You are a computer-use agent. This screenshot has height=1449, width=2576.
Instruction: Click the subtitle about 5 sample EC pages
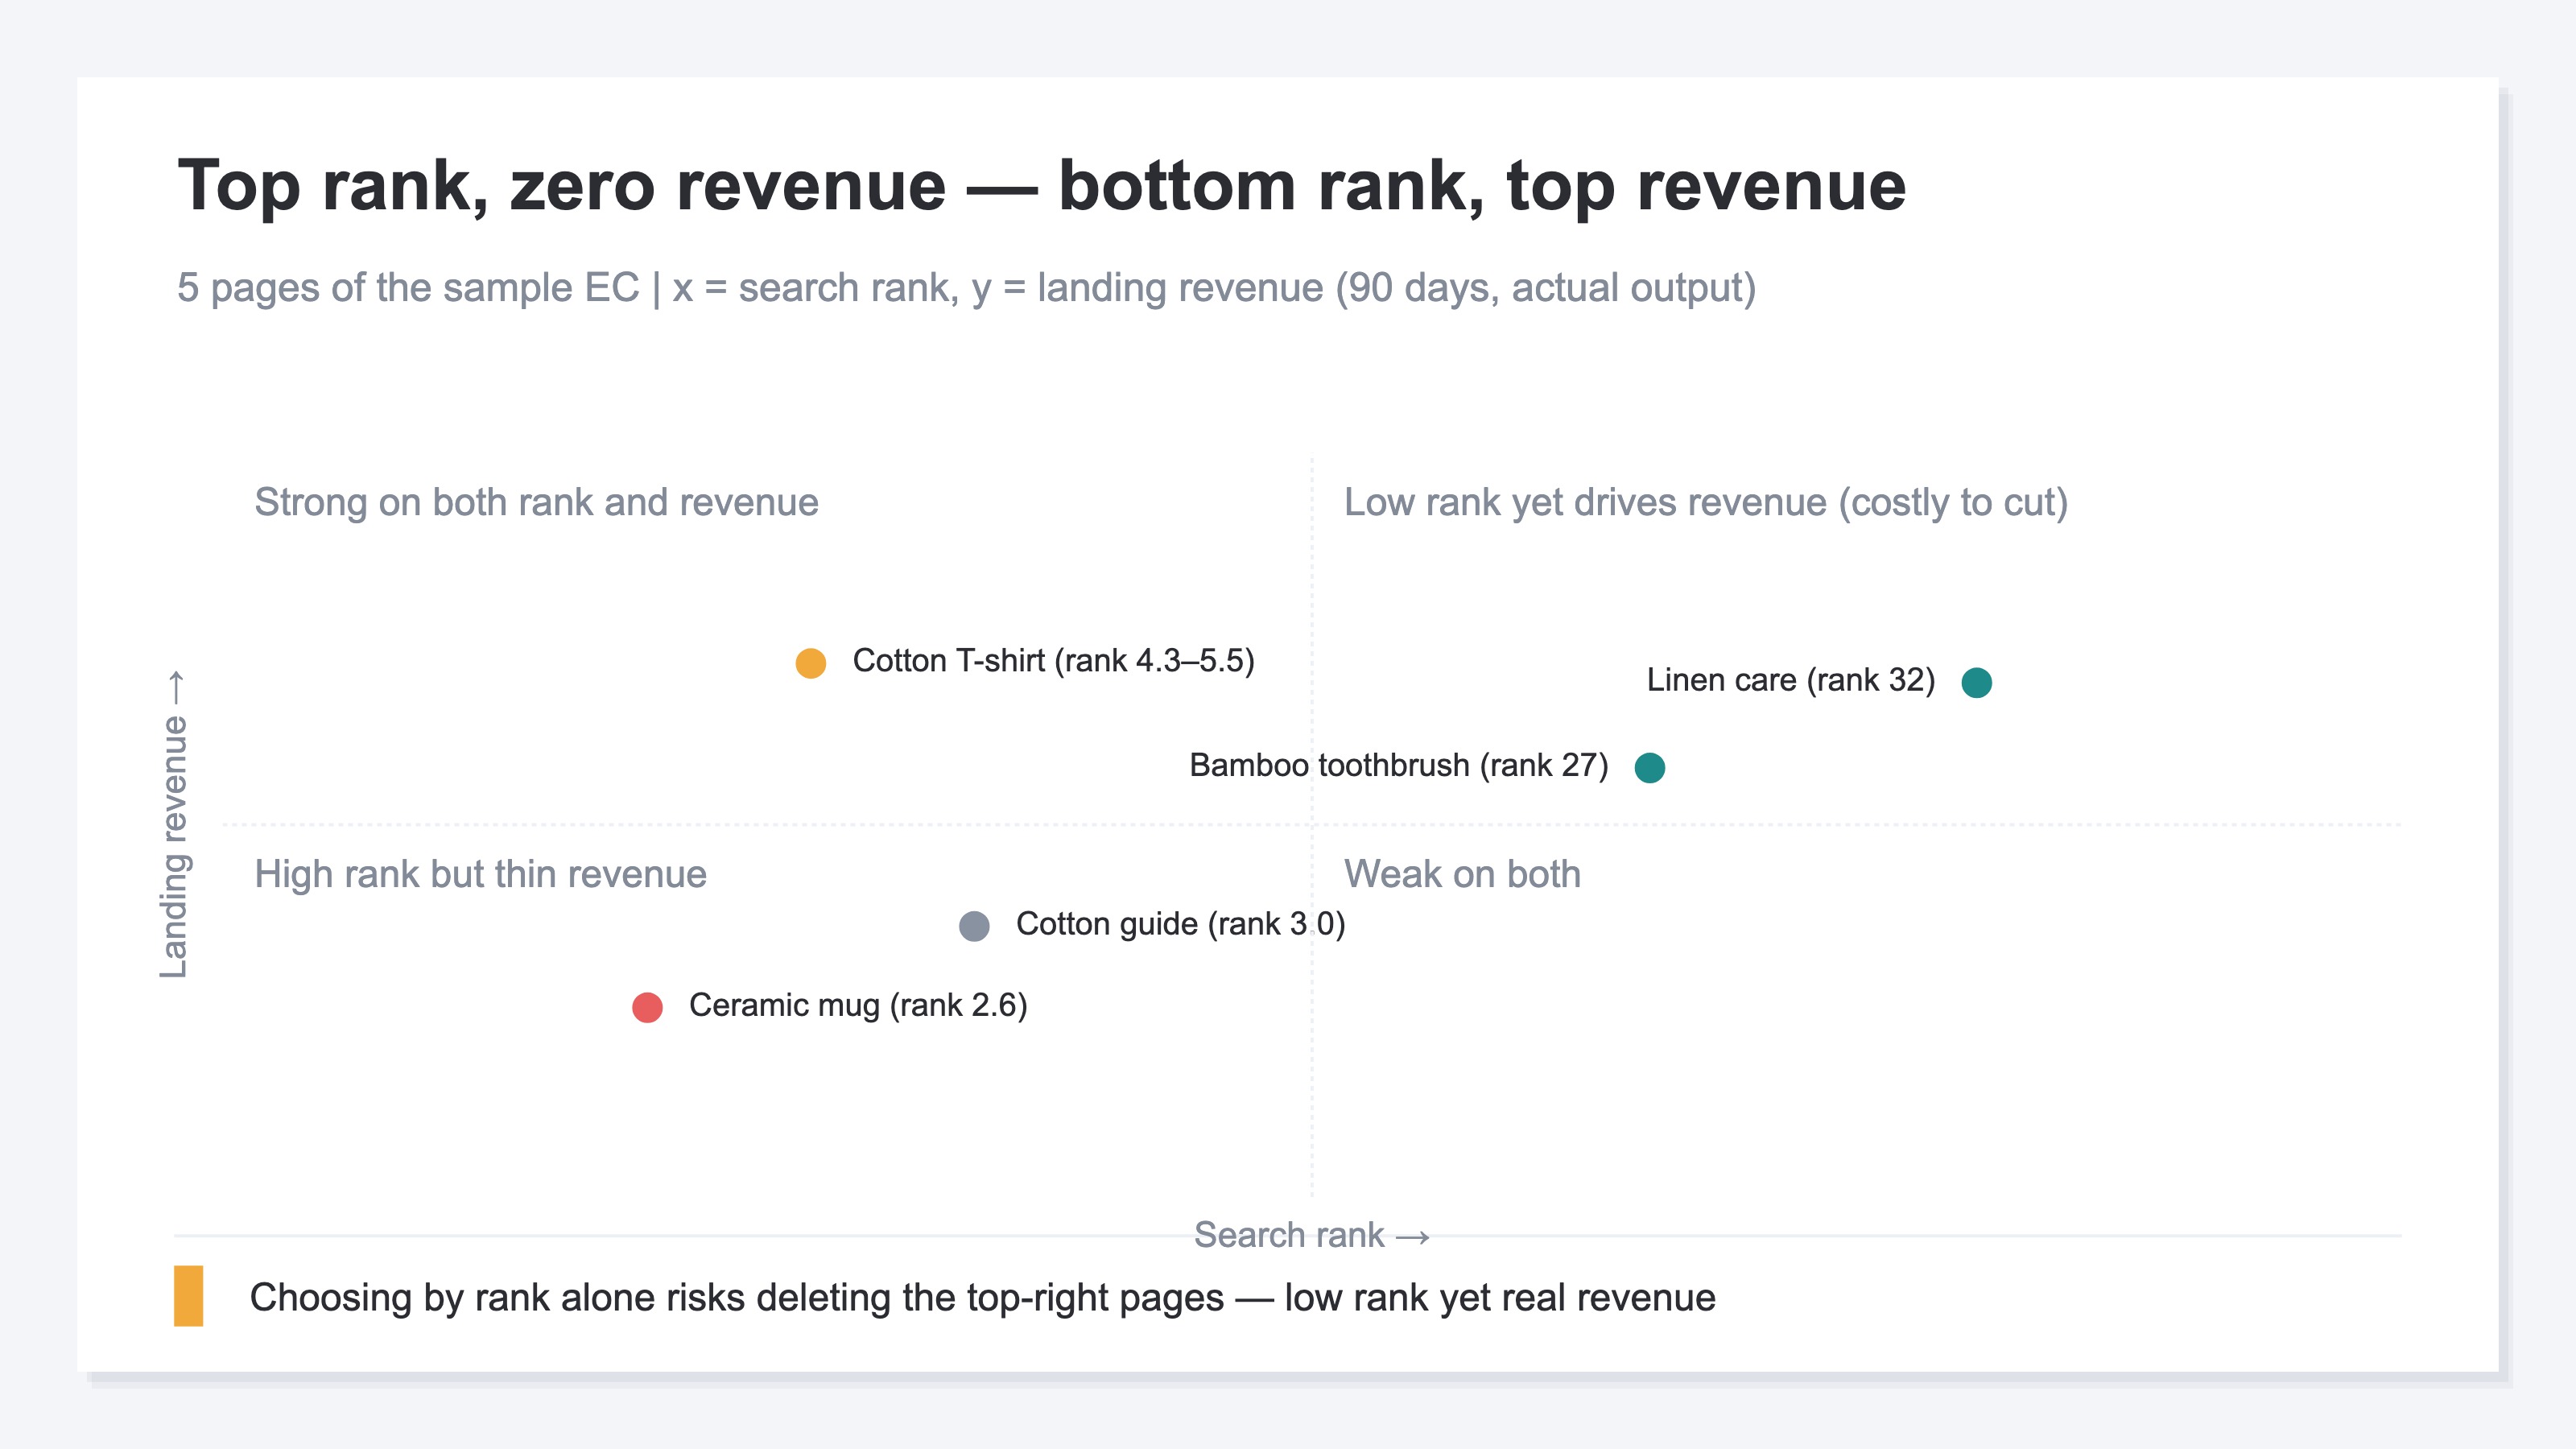point(966,288)
